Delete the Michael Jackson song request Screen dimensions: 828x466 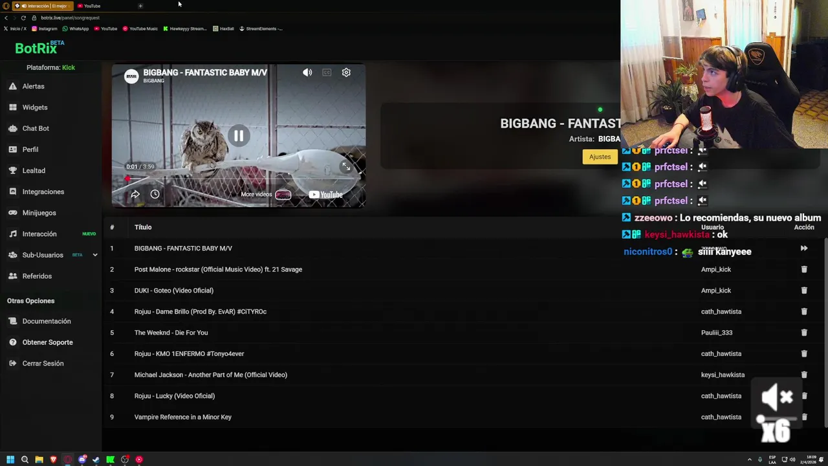(x=804, y=375)
